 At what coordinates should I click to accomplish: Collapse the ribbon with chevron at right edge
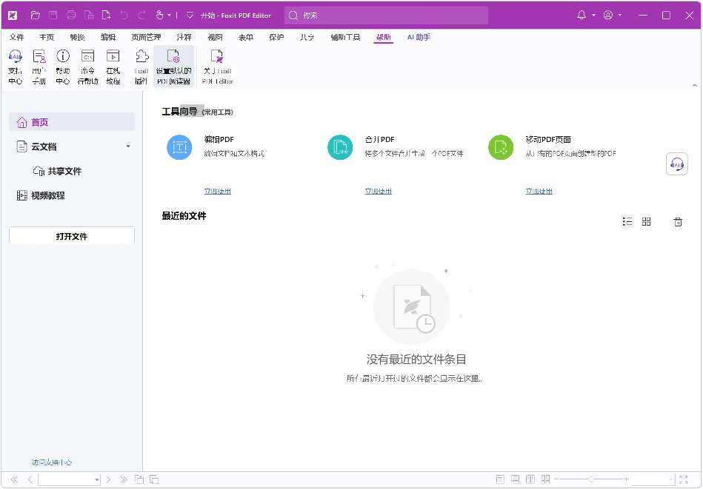pyautogui.click(x=695, y=85)
